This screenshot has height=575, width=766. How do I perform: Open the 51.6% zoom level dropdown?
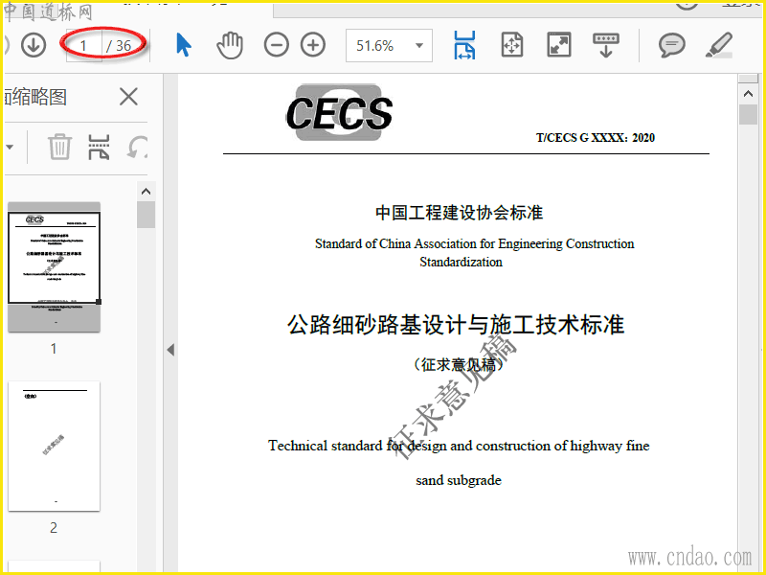[418, 45]
